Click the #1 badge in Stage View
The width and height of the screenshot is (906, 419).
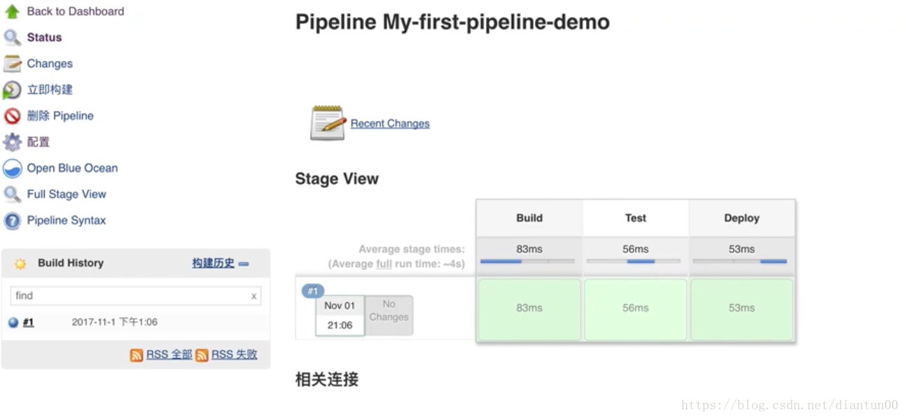(x=312, y=291)
